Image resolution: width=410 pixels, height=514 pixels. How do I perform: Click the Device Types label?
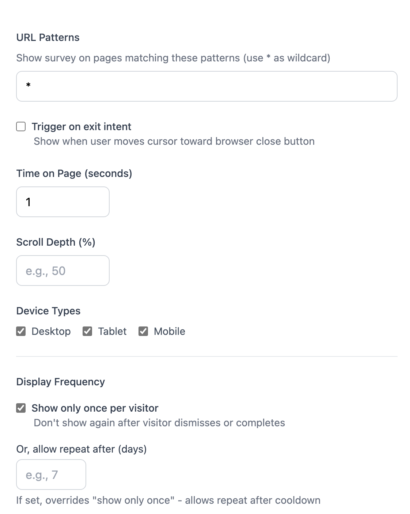[x=48, y=311]
